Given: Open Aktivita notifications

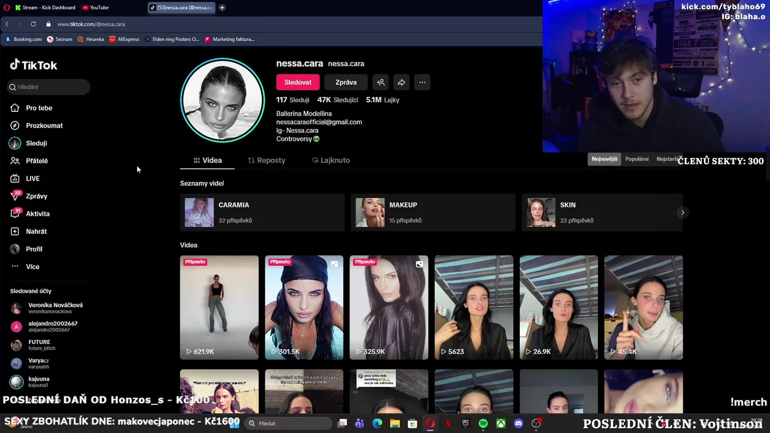Looking at the screenshot, I should (x=30, y=214).
